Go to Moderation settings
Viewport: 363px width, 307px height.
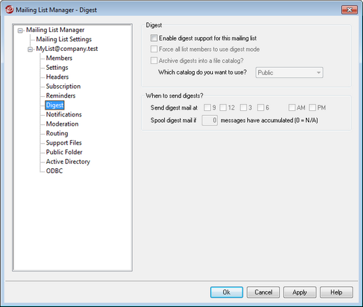point(62,123)
